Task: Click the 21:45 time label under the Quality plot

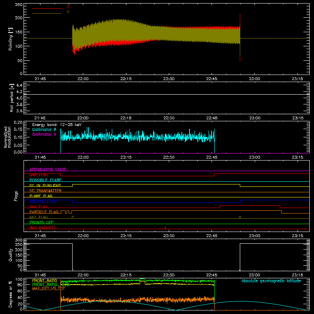Action: tap(40, 275)
